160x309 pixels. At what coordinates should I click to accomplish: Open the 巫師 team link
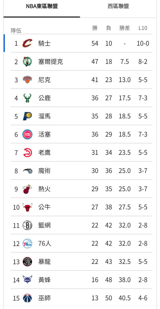pyautogui.click(x=44, y=298)
